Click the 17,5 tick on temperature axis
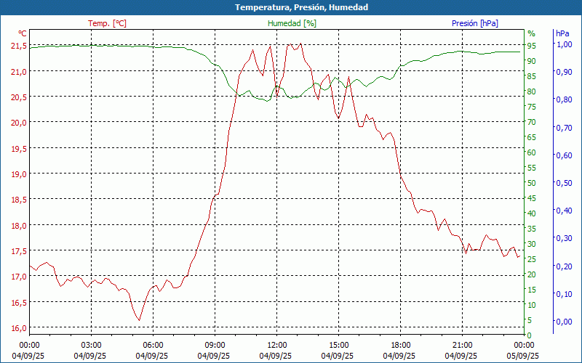Image resolution: width=582 pixels, height=363 pixels. 20,251
